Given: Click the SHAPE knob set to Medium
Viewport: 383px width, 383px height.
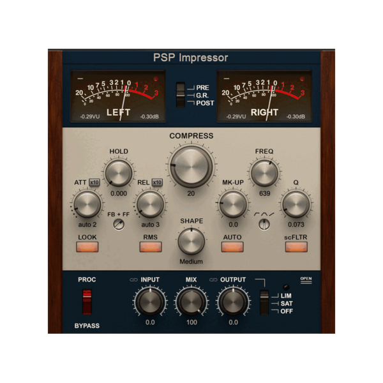Looking at the screenshot, I should tap(191, 241).
